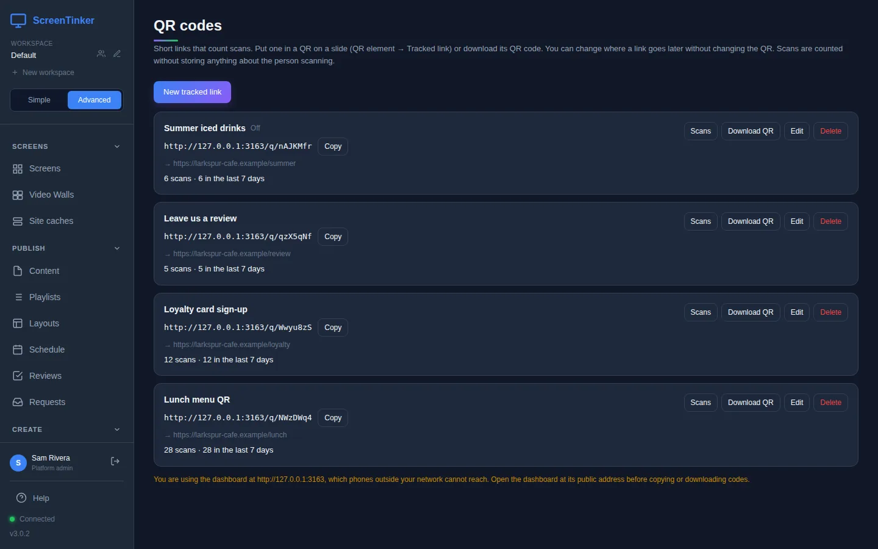Viewport: 878px width, 549px height.
Task: Switch to Simple mode
Action: 39,100
